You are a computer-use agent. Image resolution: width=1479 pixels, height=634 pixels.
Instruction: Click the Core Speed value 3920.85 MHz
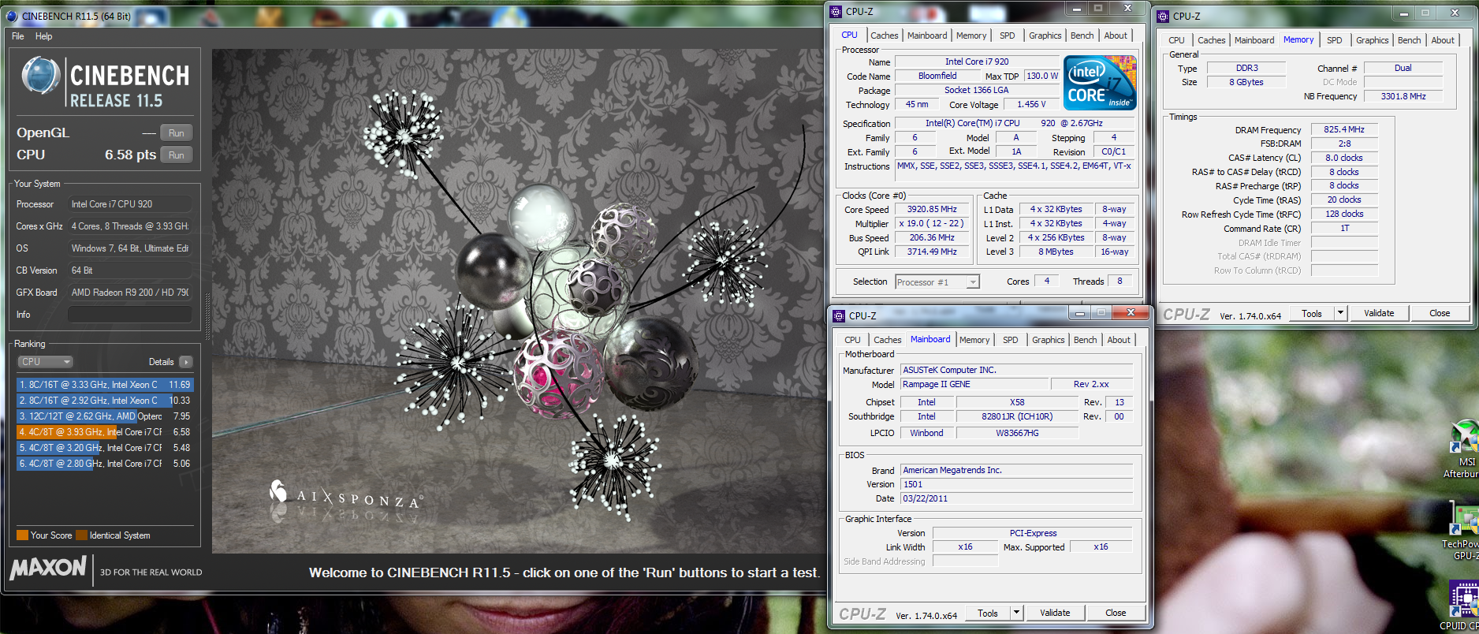point(932,210)
